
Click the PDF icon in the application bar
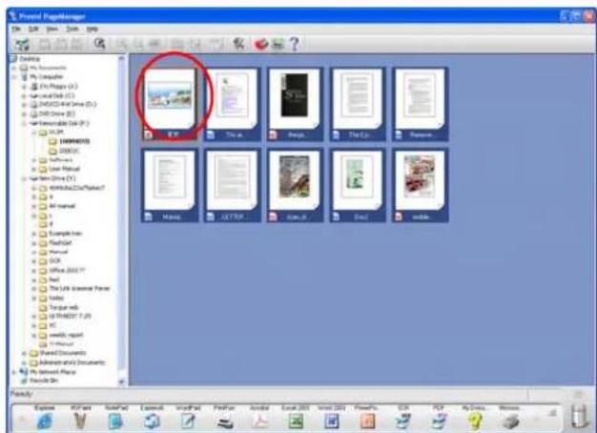click(439, 422)
